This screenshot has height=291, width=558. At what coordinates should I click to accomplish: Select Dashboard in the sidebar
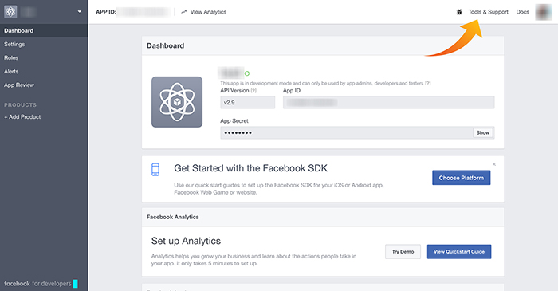(x=44, y=30)
